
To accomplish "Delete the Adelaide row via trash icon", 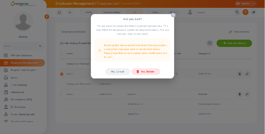I will (x=240, y=94).
